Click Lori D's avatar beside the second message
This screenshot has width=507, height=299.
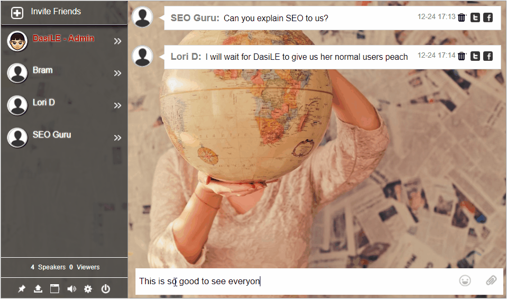(142, 56)
